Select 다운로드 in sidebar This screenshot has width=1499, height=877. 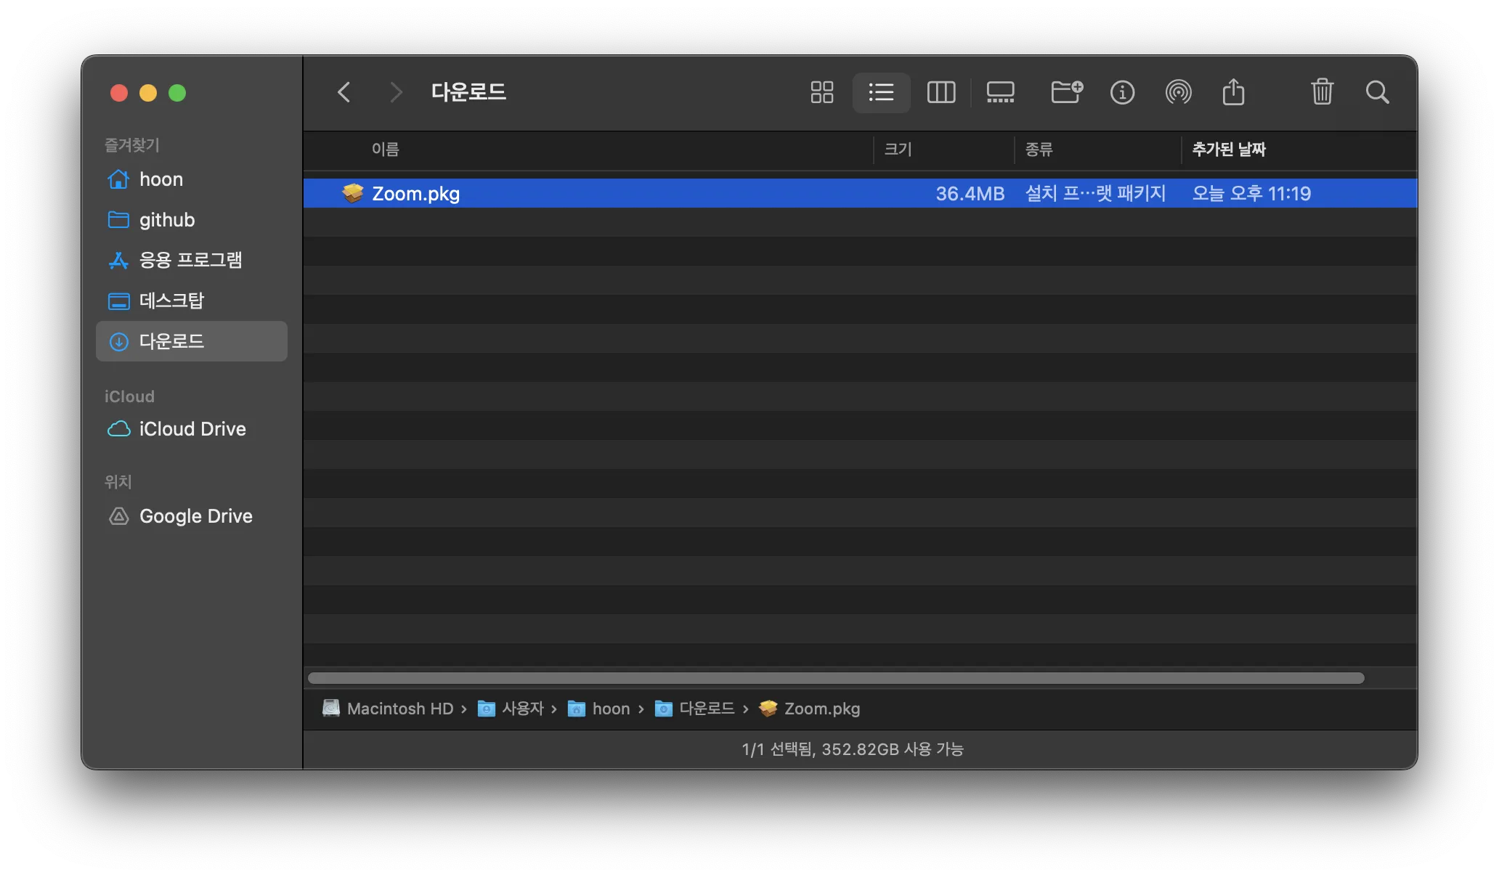(x=192, y=341)
